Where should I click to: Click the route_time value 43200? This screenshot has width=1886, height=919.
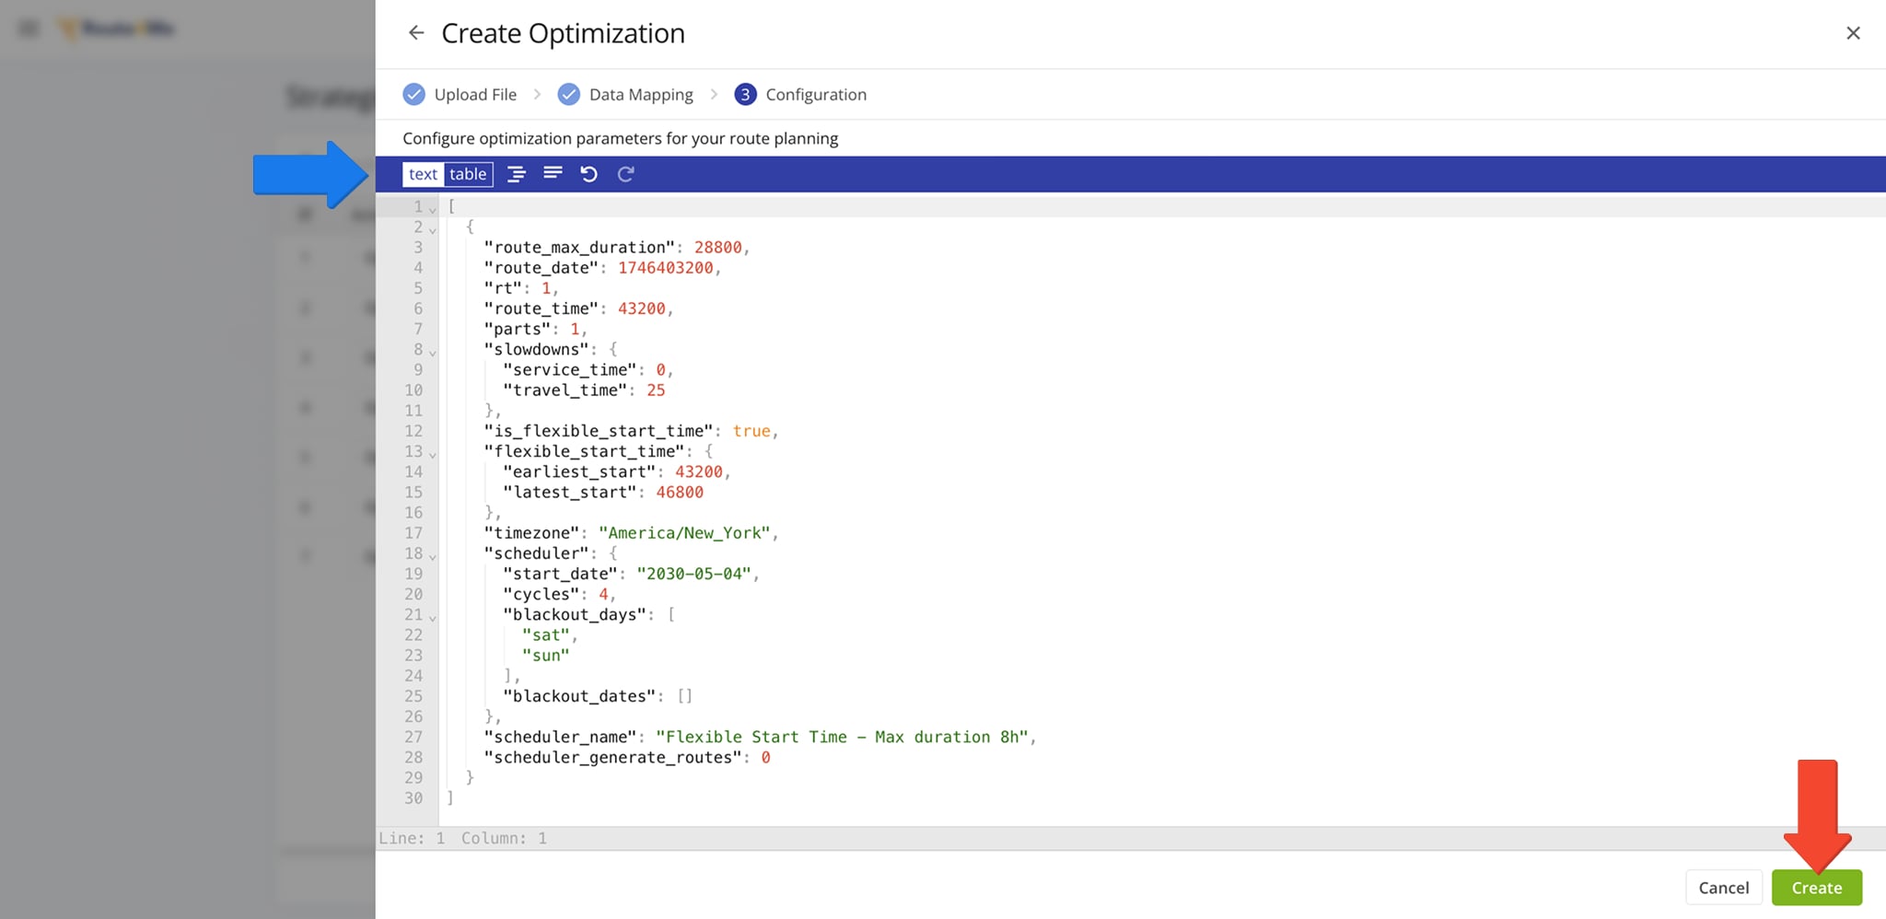point(641,308)
